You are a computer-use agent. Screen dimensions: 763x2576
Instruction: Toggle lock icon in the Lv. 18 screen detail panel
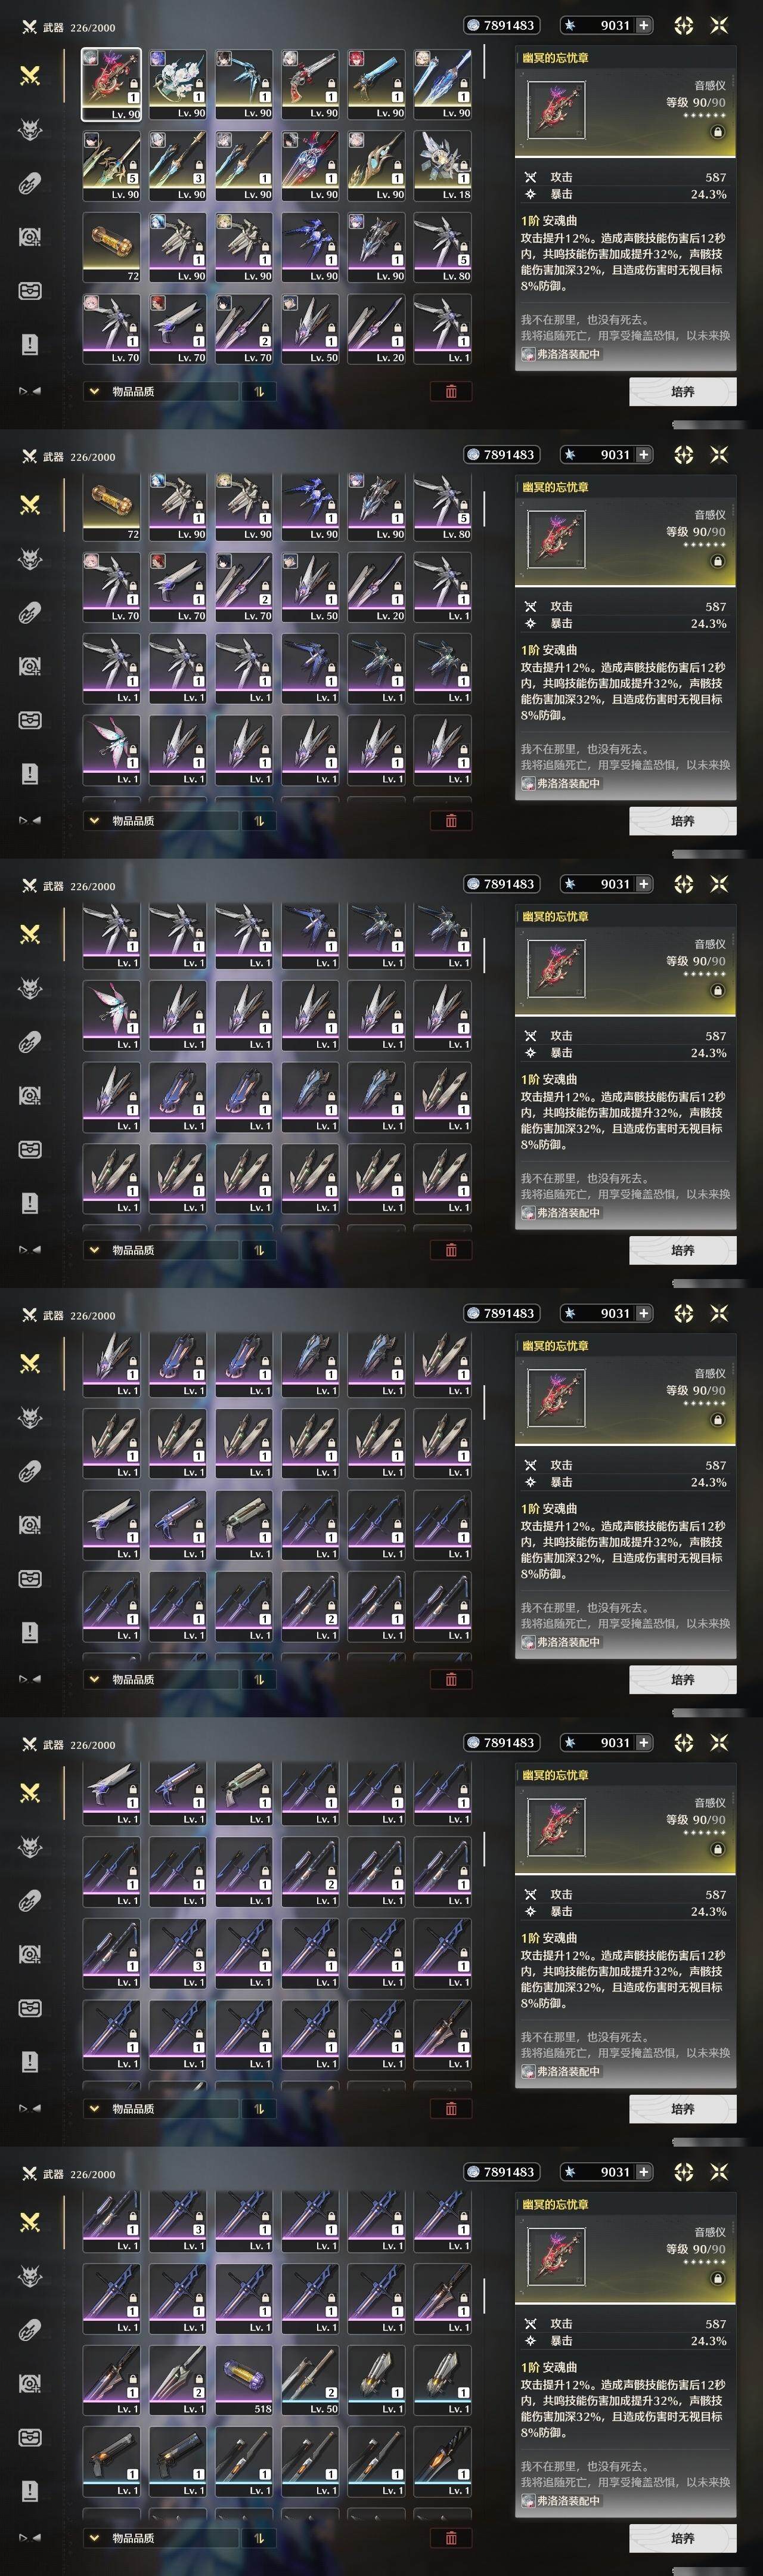pyautogui.click(x=717, y=132)
